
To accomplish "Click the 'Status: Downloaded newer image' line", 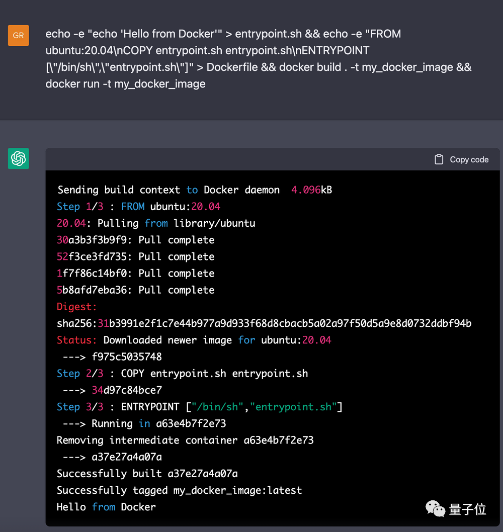I will coord(194,340).
